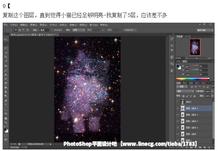
Task: Select the Healing Brush tool
Action: tap(6, 66)
